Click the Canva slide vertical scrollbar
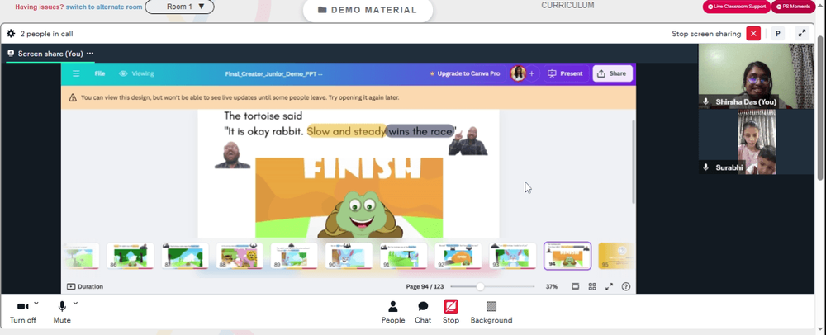The height and width of the screenshot is (335, 826). [634, 162]
